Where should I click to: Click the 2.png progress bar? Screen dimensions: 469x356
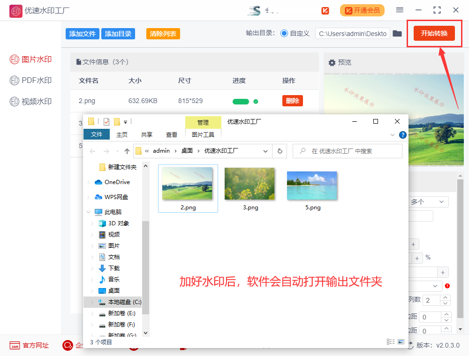point(241,102)
